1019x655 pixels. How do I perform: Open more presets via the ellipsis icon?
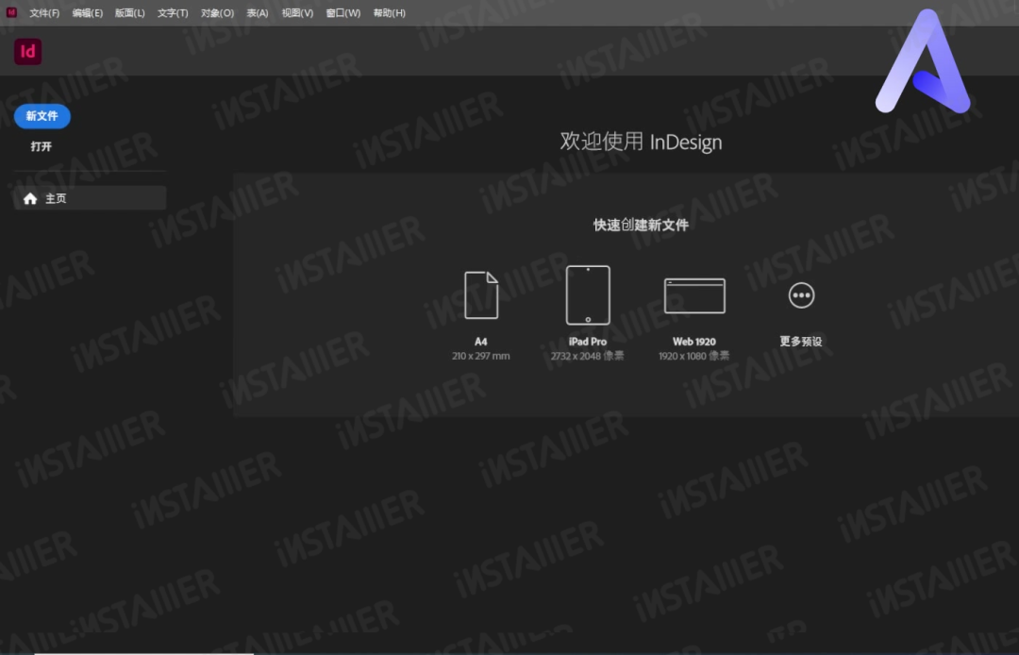[x=801, y=295]
